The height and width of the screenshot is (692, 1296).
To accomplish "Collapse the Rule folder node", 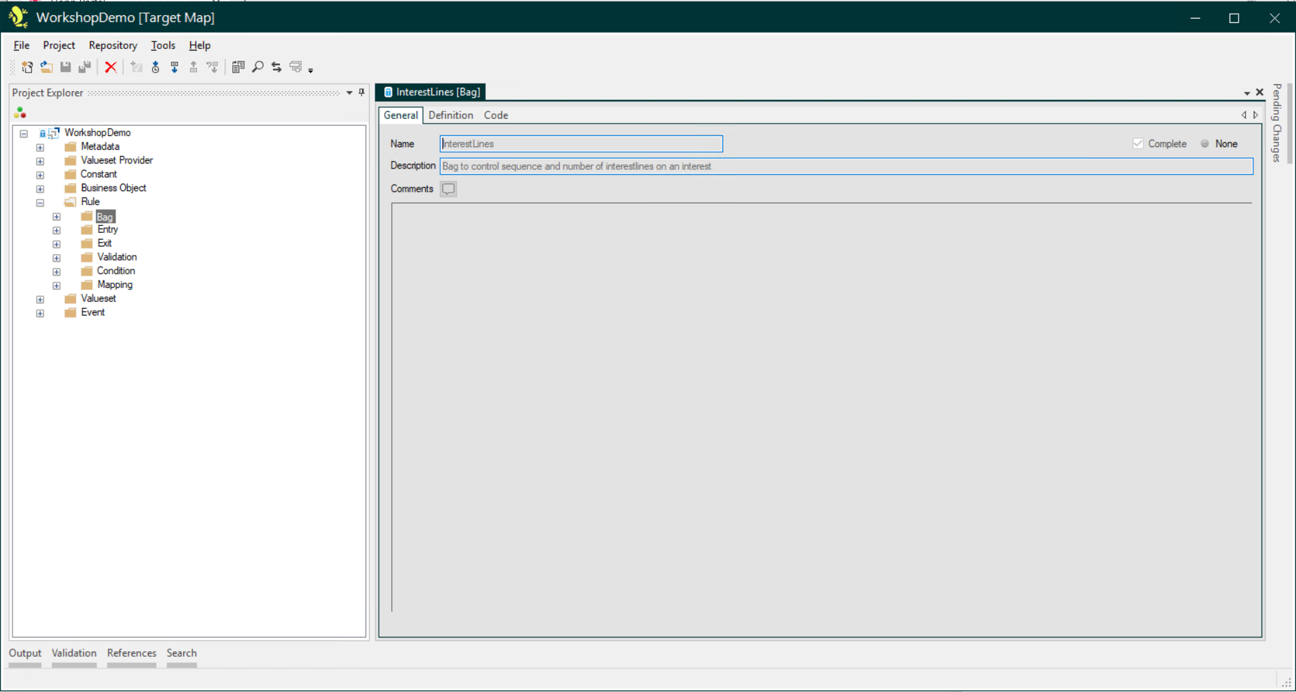I will tap(40, 202).
